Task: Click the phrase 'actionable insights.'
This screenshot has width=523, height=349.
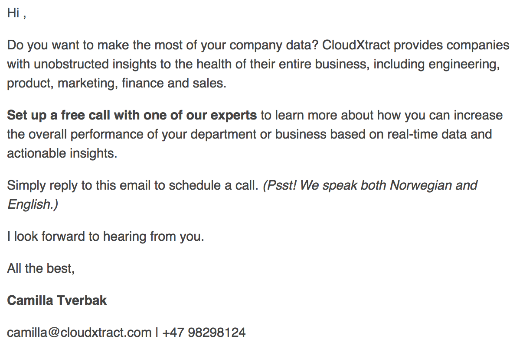Action: click(x=62, y=153)
